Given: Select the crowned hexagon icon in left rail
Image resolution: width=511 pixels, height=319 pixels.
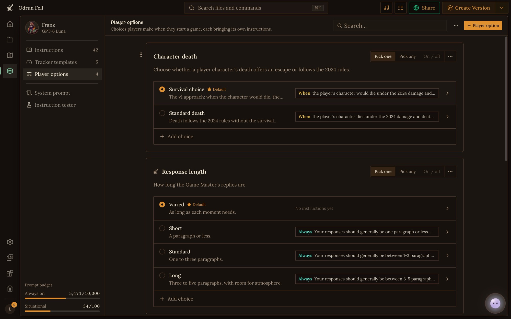Looking at the screenshot, I should click(x=10, y=71).
